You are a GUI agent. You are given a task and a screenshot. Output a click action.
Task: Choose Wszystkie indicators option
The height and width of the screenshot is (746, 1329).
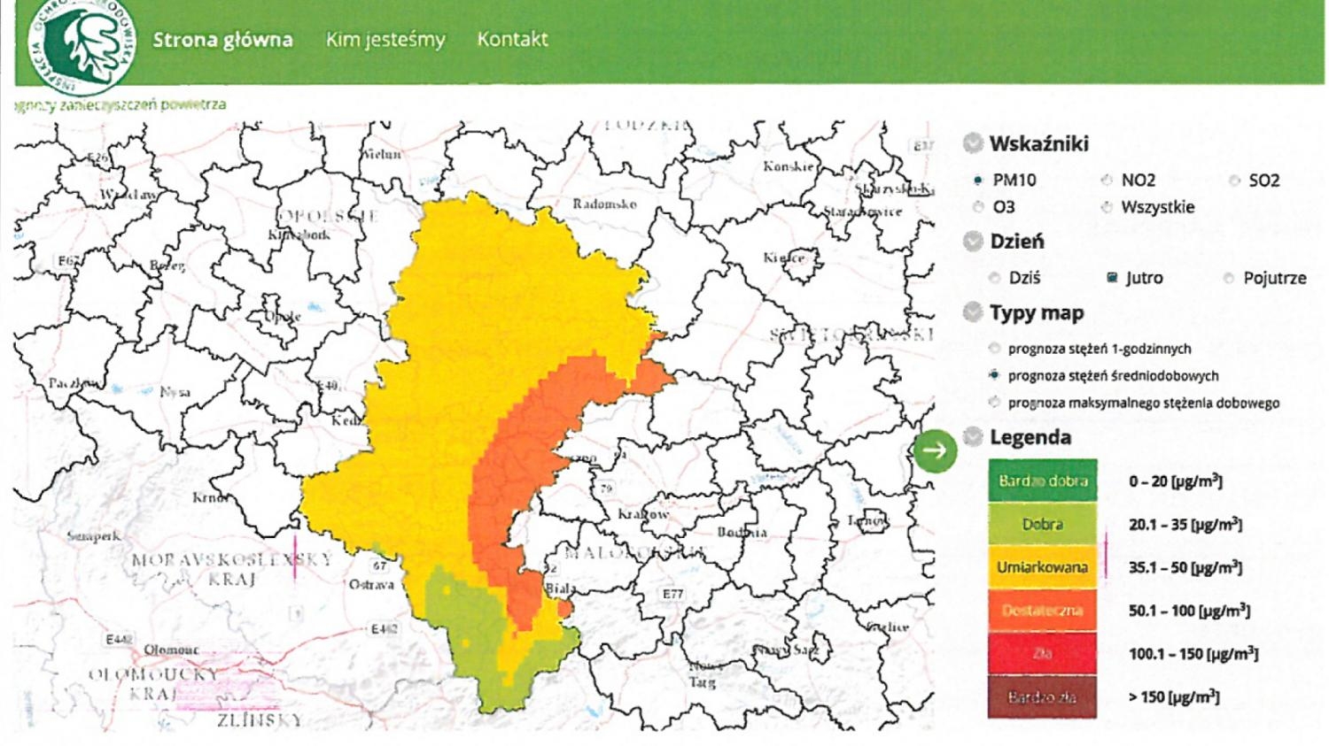click(1107, 207)
